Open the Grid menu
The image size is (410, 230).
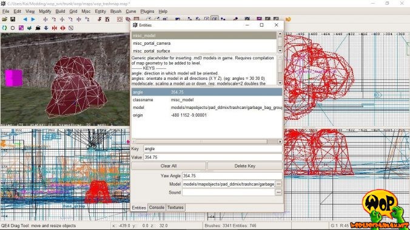coord(73,11)
